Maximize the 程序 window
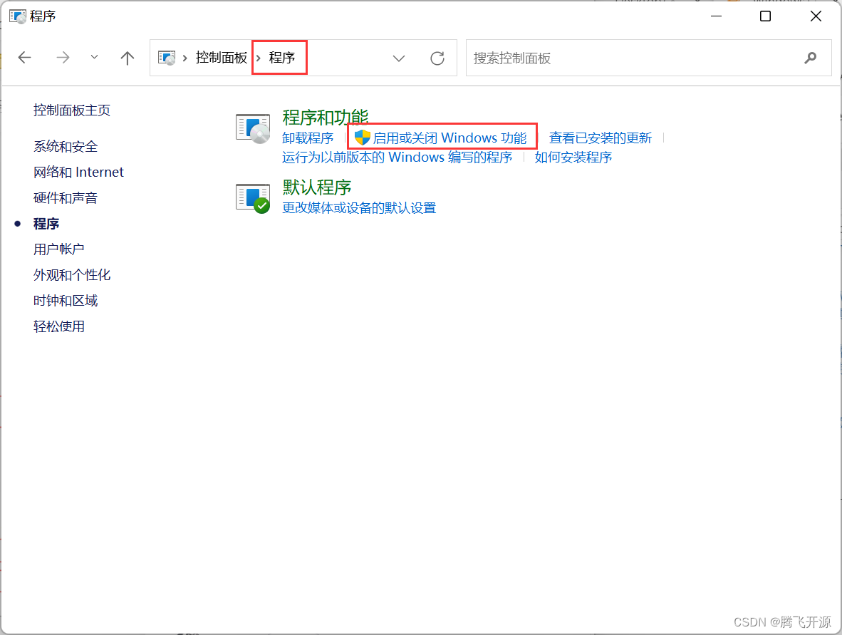The image size is (842, 635). pyautogui.click(x=765, y=16)
